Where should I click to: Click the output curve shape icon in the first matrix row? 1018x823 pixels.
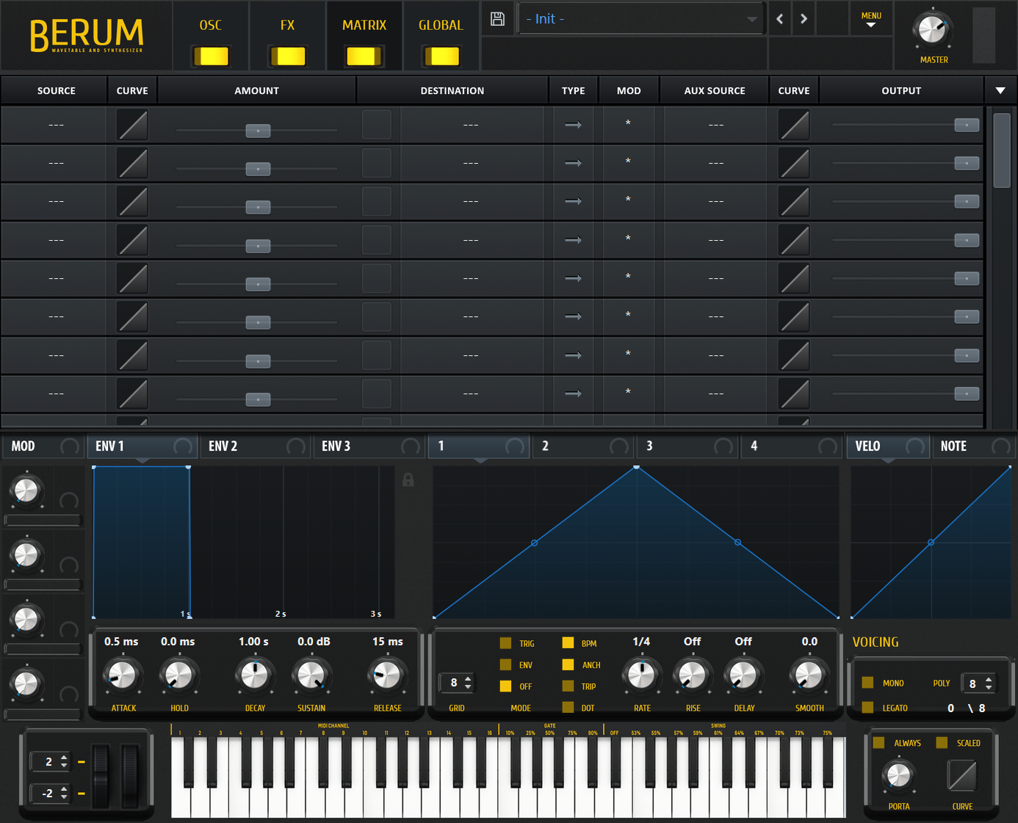pos(794,125)
